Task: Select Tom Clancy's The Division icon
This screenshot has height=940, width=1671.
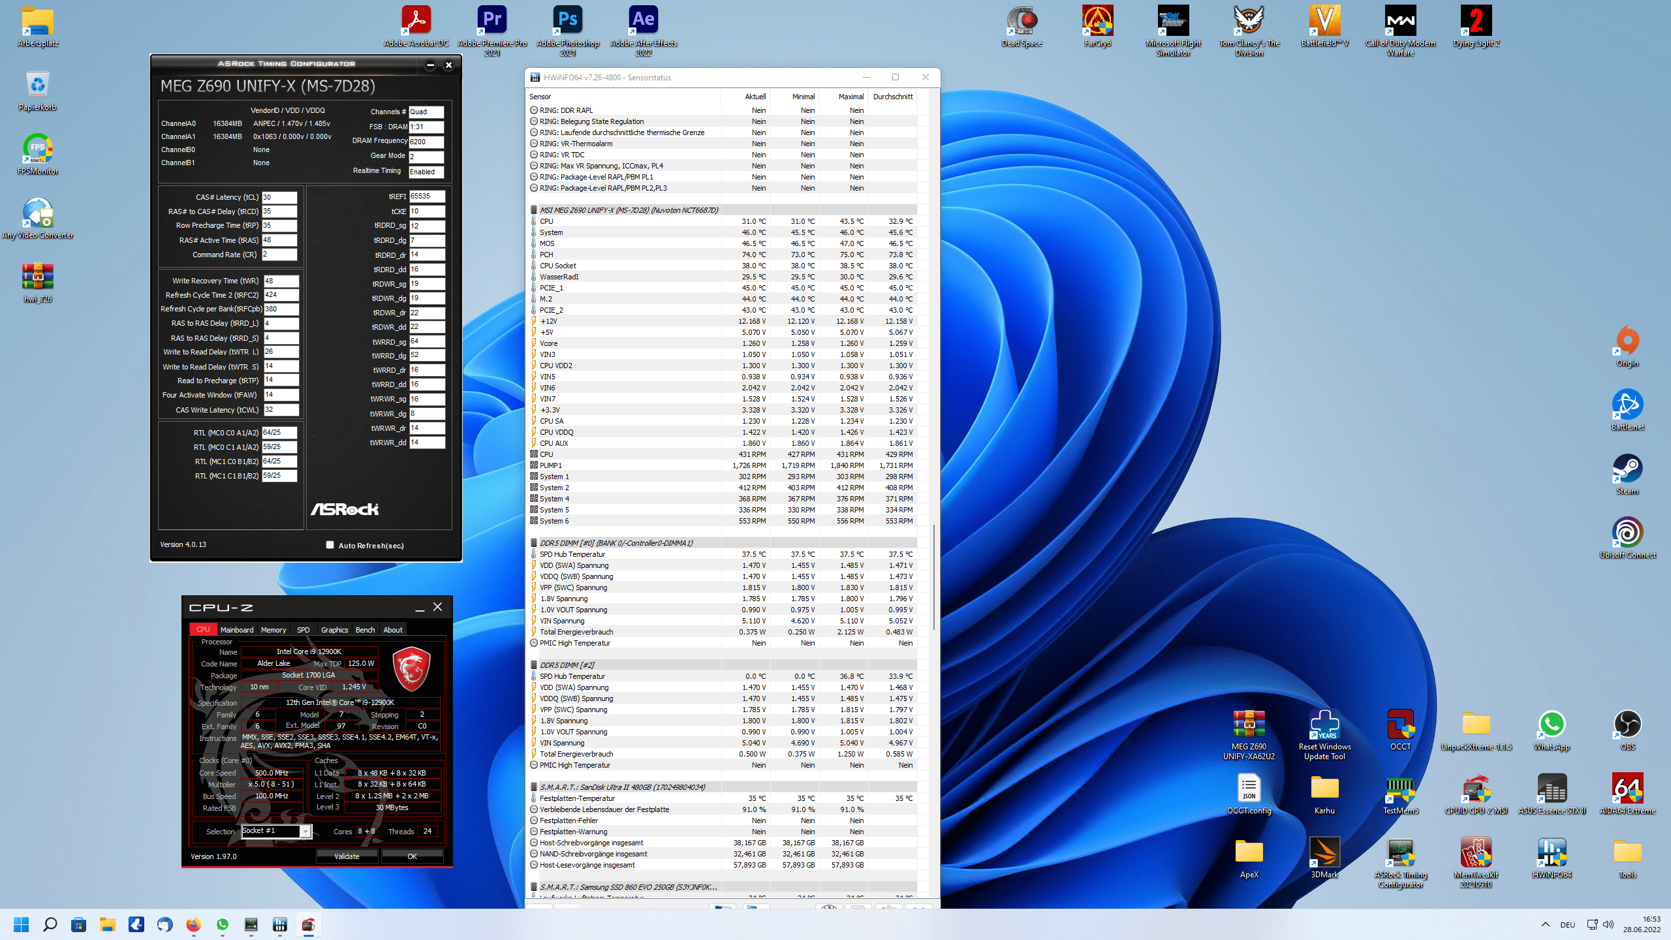Action: (1249, 30)
